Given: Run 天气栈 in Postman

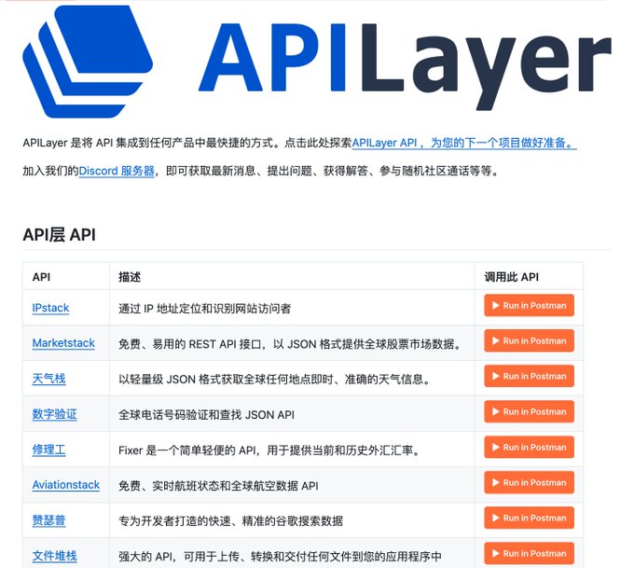Looking at the screenshot, I should pyautogui.click(x=529, y=376).
